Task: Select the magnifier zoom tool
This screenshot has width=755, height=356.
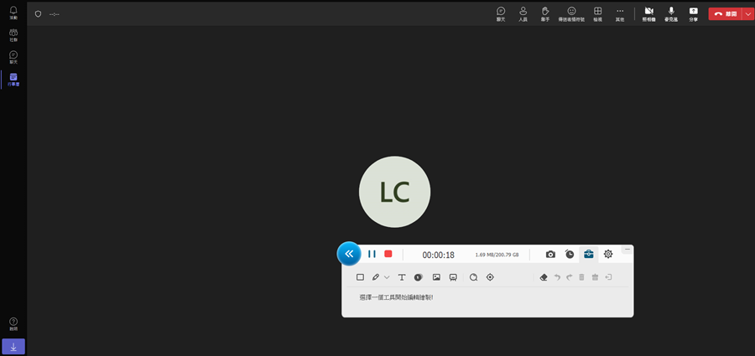Action: pyautogui.click(x=473, y=277)
